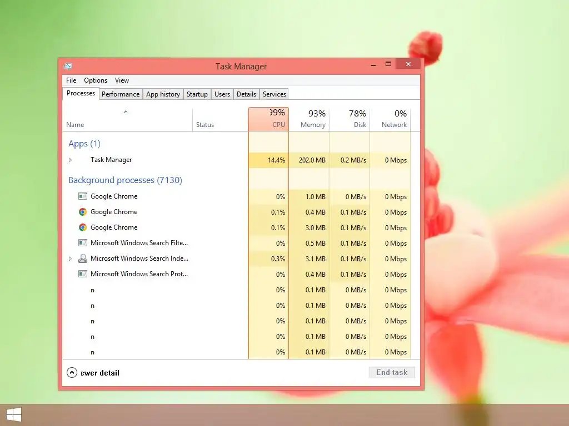Image resolution: width=569 pixels, height=426 pixels.
Task: Click the Microsoft Windows Search Indexer icon
Action: 83,258
